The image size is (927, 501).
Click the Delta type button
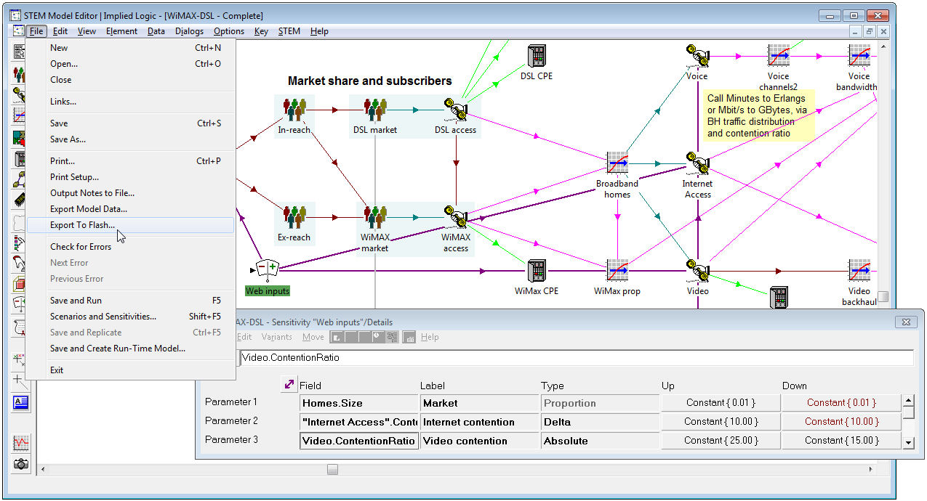(600, 422)
